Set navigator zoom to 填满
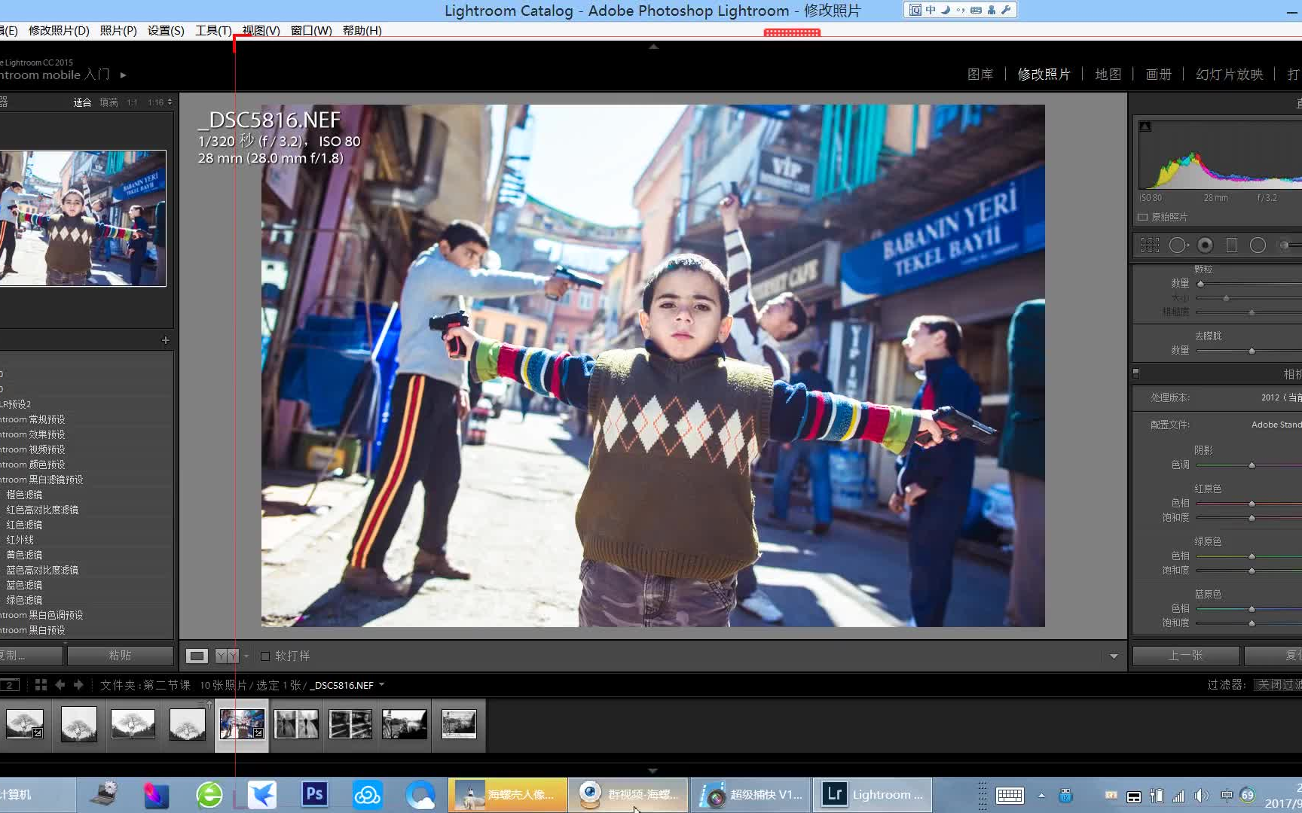 pos(108,102)
